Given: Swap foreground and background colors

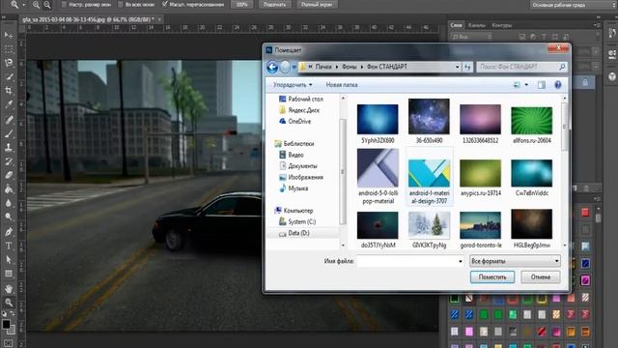Looking at the screenshot, I should tap(13, 313).
